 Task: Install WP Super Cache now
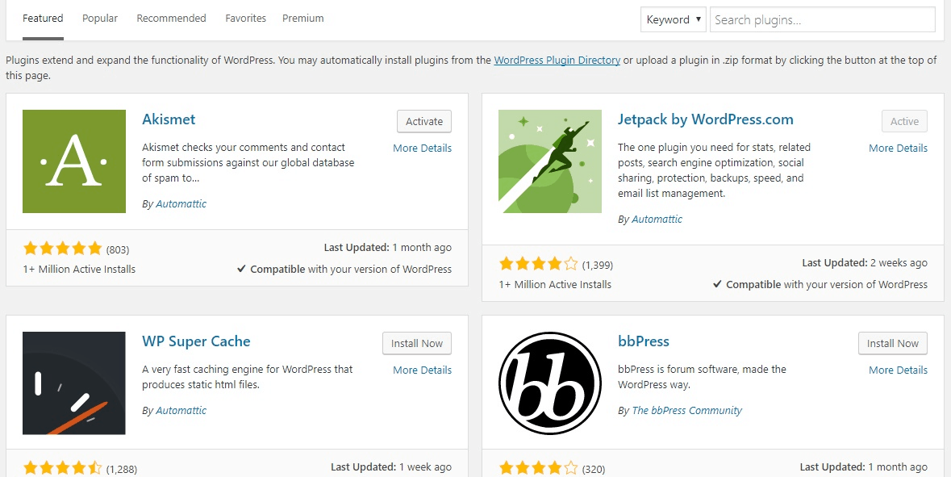tap(417, 344)
